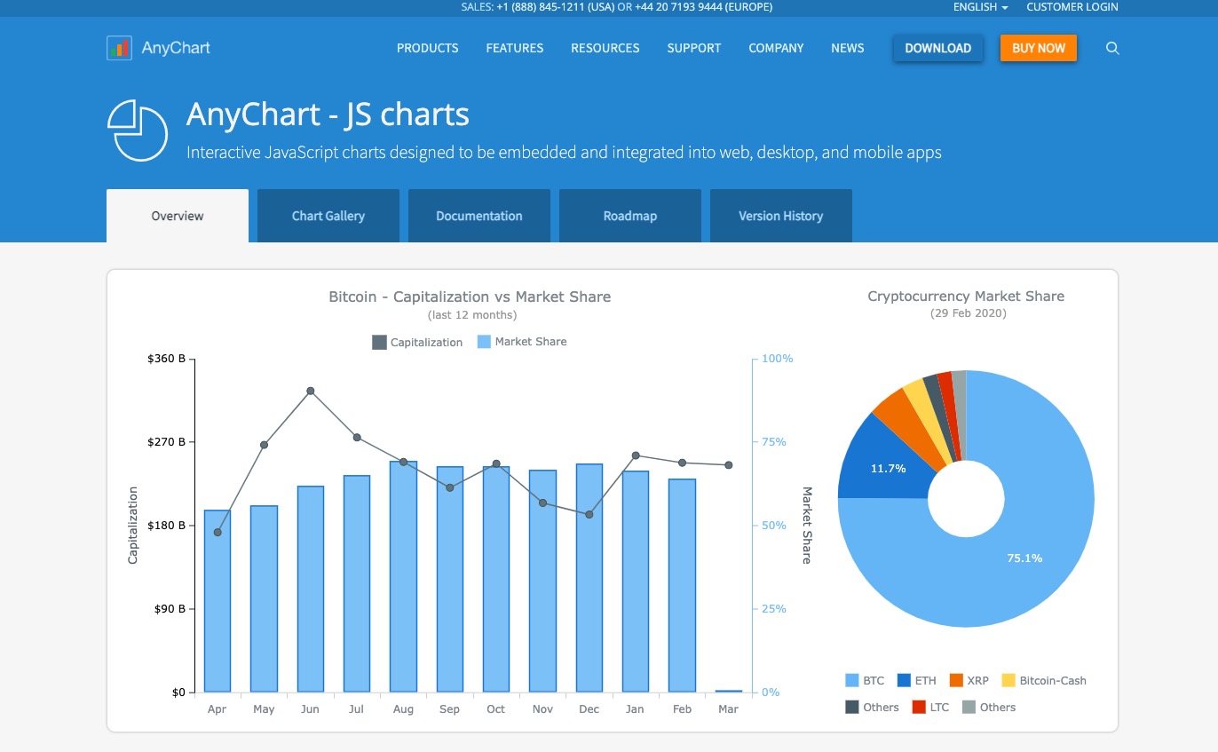This screenshot has height=752, width=1218.
Task: Click the Dec capitalization line point
Action: [x=589, y=514]
